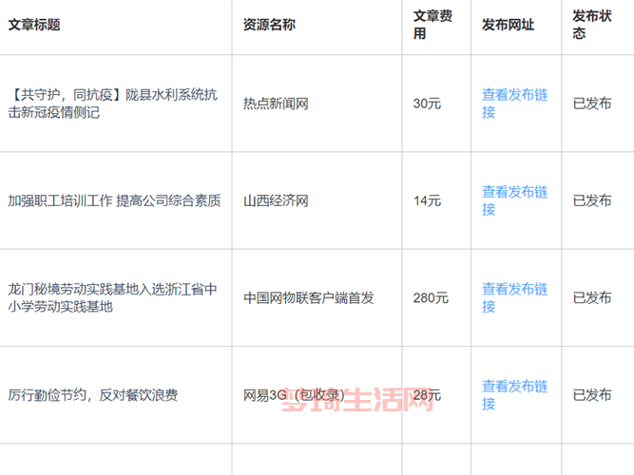The image size is (634, 475).
Task: Click 已发布 status in 网易3G row
Action: 592,395
